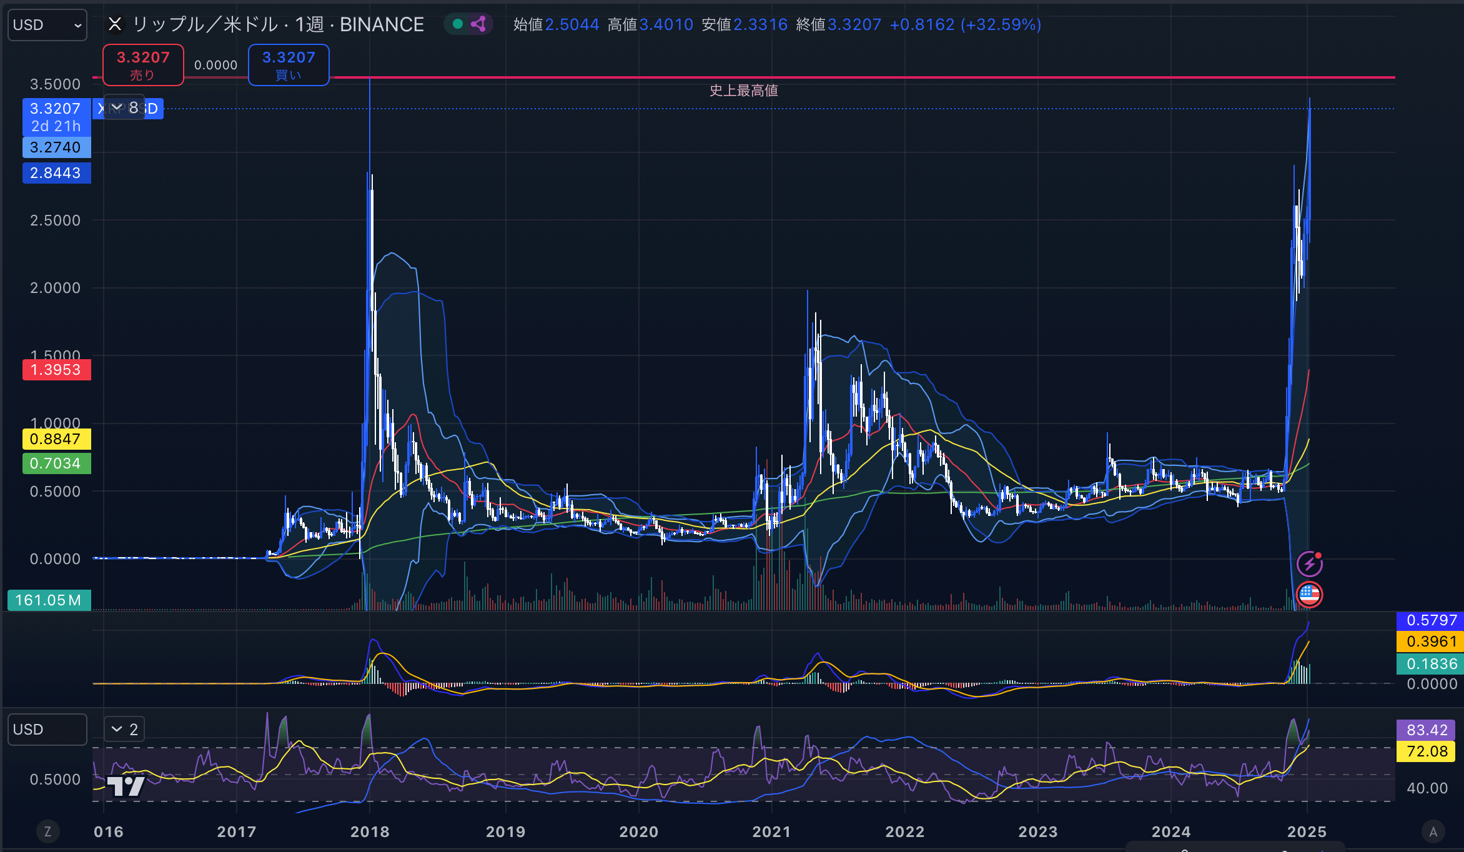
Task: Click the 2023 time axis label
Action: (x=1038, y=832)
